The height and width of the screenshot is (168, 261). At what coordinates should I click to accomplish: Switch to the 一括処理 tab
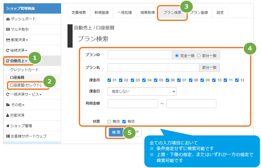125,13
